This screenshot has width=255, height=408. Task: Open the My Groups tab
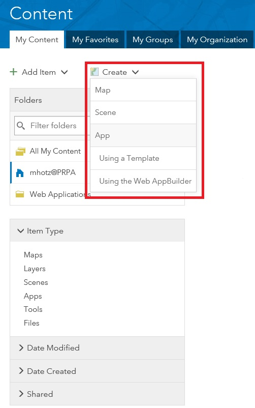pos(152,40)
